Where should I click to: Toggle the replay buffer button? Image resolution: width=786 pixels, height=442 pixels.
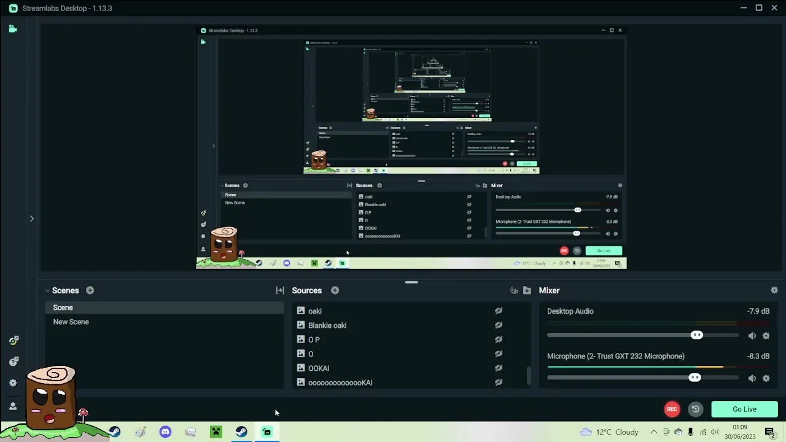coord(695,409)
